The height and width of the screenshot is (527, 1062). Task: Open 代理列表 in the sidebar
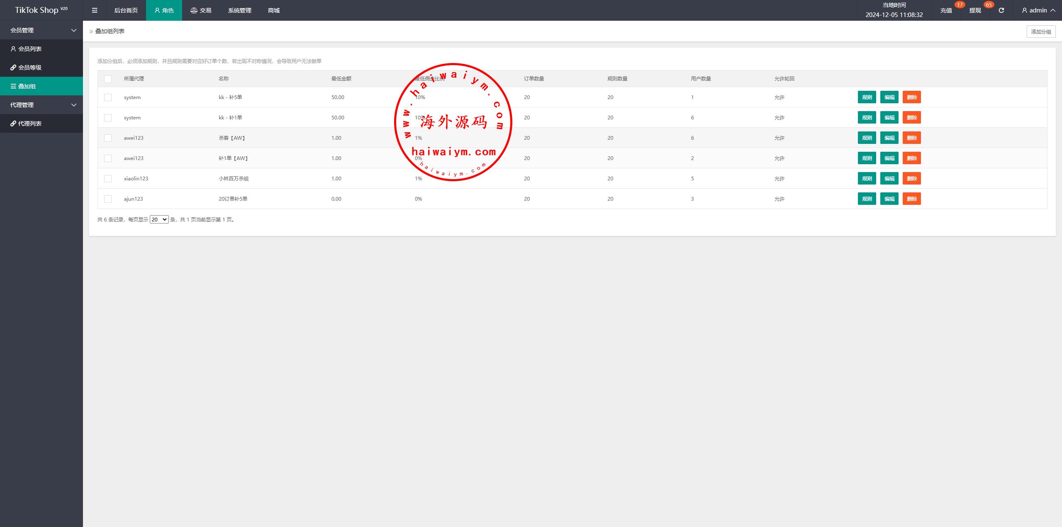point(30,124)
